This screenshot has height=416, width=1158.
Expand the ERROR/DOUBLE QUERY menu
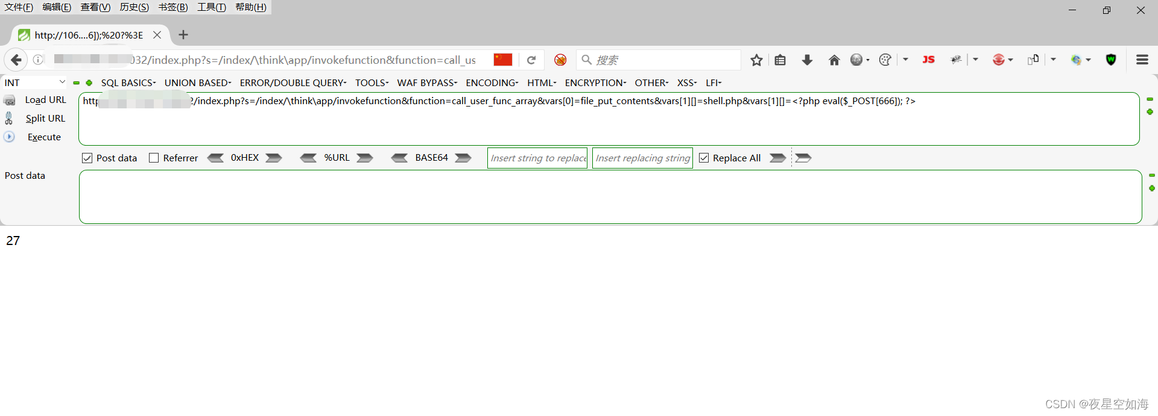[x=293, y=82]
